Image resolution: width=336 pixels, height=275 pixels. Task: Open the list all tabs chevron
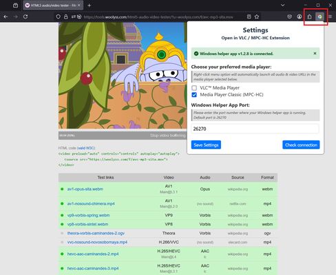[283, 5]
